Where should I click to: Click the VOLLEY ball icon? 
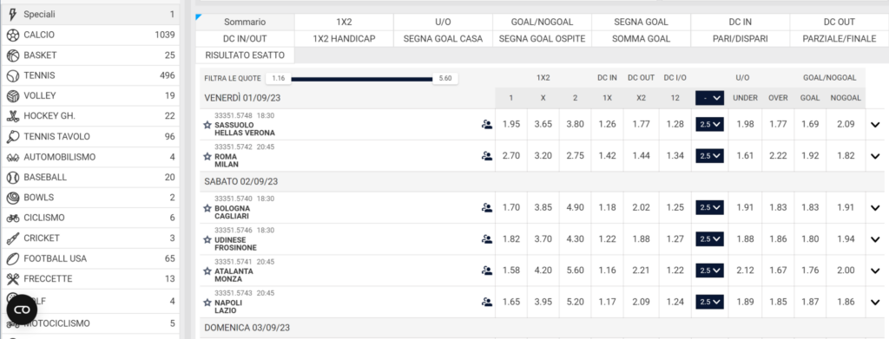pos(12,96)
